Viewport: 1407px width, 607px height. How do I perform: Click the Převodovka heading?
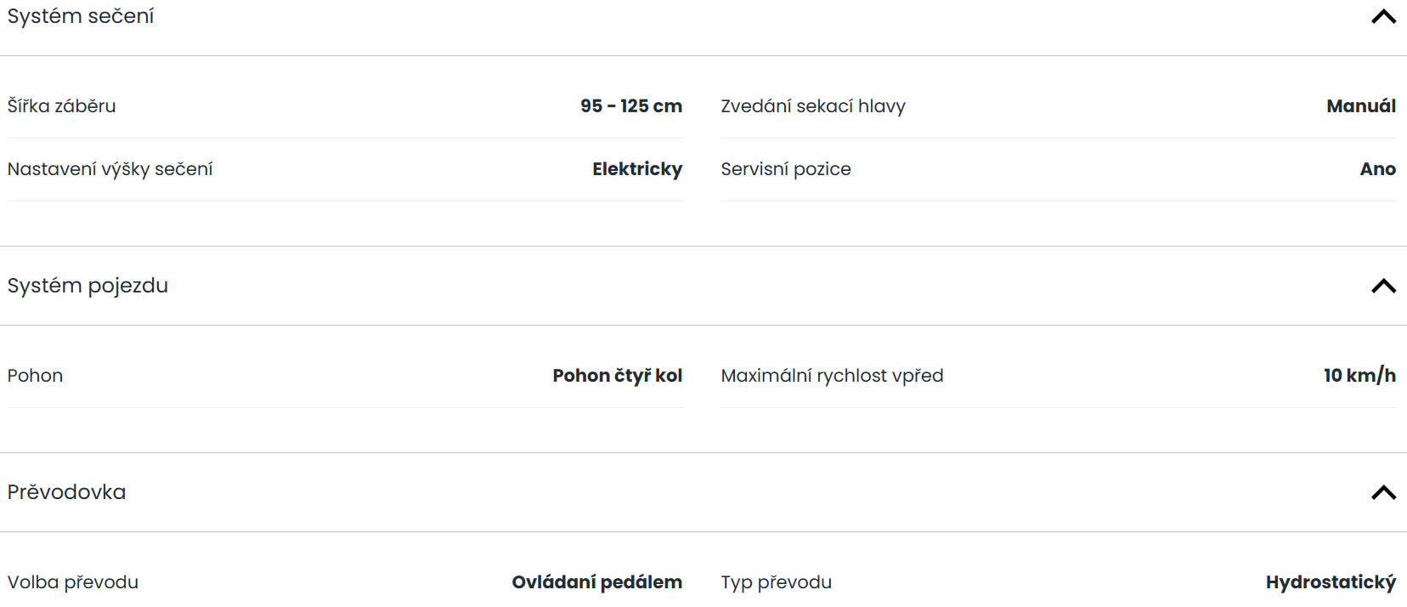point(66,492)
